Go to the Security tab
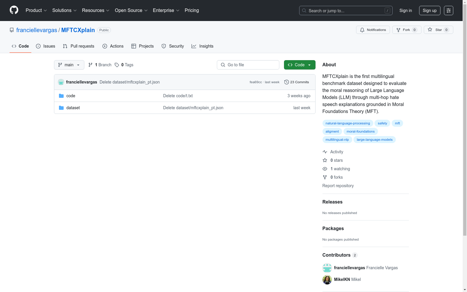The image size is (467, 292). [x=173, y=46]
